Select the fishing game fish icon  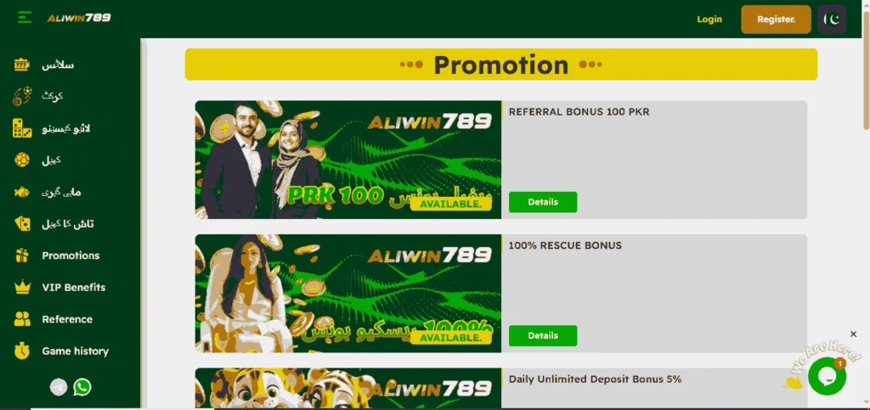21,192
